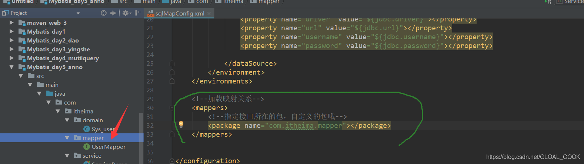Expand the Mybatis_day1 module

coord(11,31)
